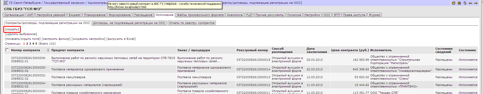Click the Предмет контракта column header
Viewport: 483px width, 94px height.
pos(68,50)
